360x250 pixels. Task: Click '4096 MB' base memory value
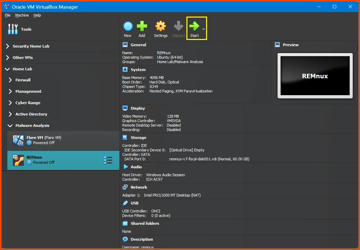pos(157,78)
